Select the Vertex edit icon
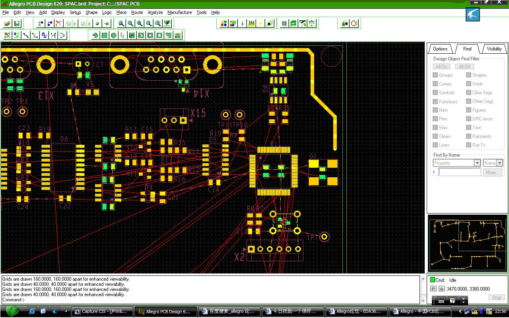Screen dimensions: 509x318 pyautogui.click(x=62, y=35)
